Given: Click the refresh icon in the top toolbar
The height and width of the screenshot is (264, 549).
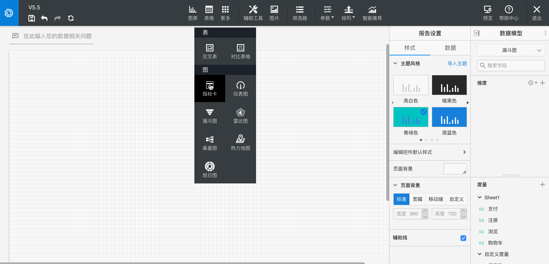Looking at the screenshot, I should [71, 18].
